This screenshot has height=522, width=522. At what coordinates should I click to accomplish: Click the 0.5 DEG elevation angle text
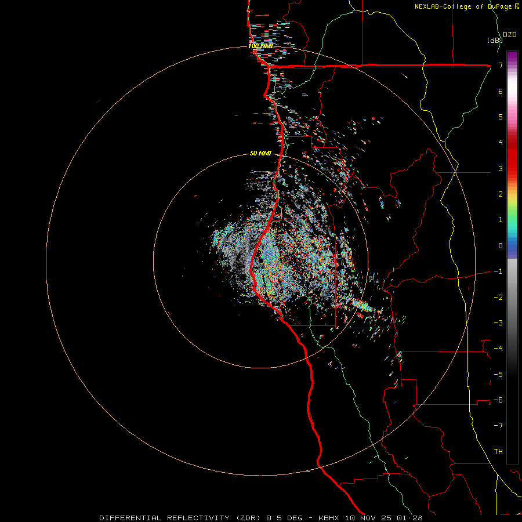[285, 518]
